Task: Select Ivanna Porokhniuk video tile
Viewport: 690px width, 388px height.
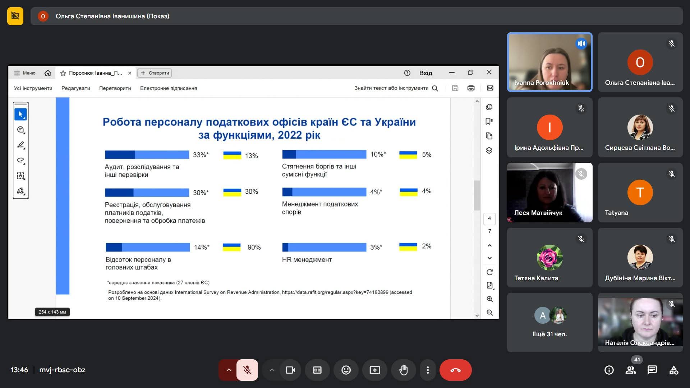Action: [549, 62]
